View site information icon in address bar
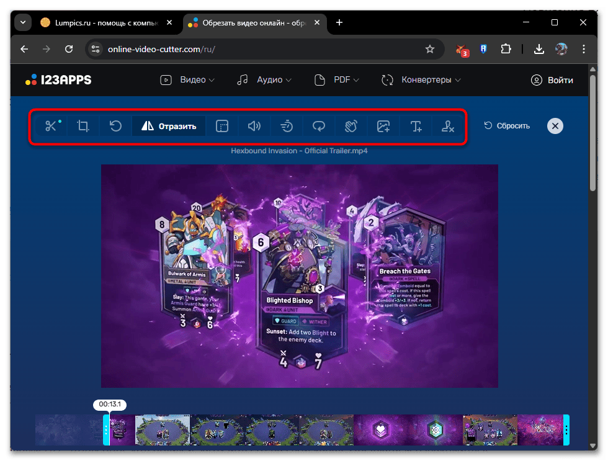608x461 pixels. pos(96,49)
